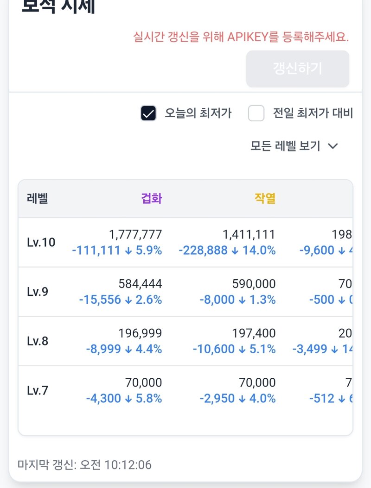Click the Lv.10 겁화 price 1,777,777

pyautogui.click(x=135, y=234)
